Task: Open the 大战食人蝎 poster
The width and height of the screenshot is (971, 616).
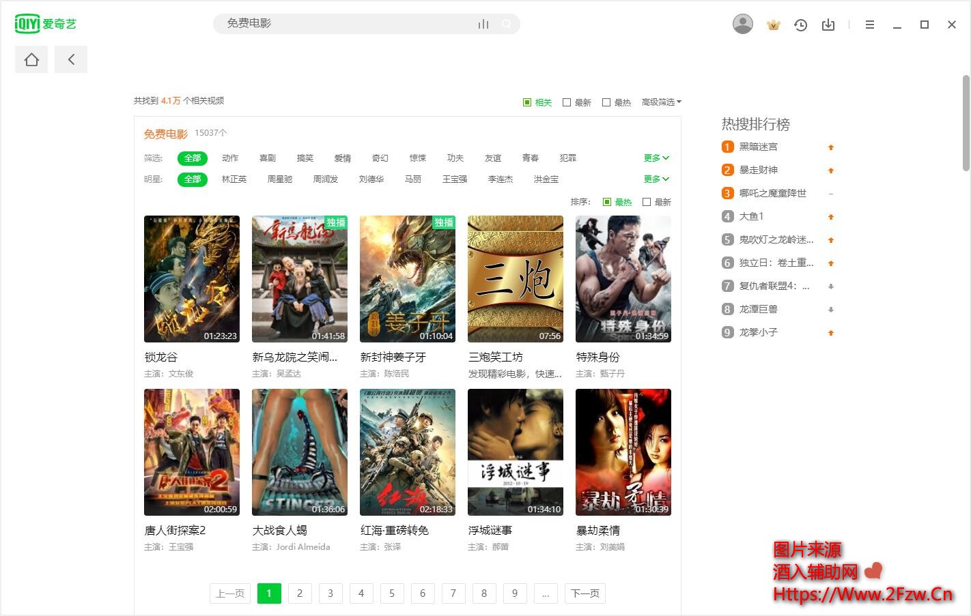Action: (x=300, y=452)
